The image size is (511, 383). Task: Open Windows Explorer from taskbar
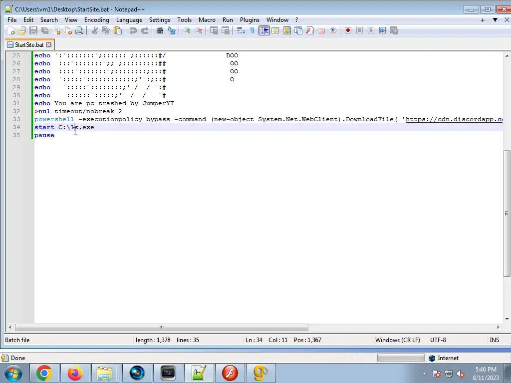coord(104,373)
